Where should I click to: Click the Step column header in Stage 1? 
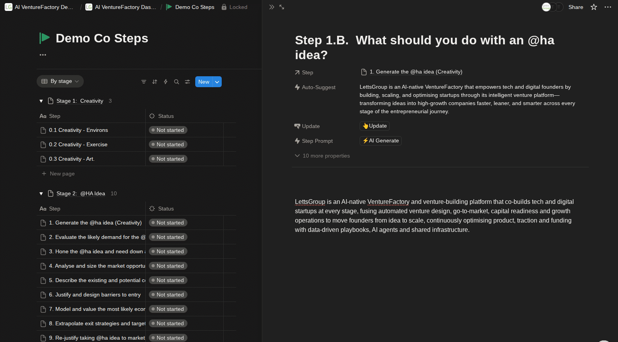(50, 116)
